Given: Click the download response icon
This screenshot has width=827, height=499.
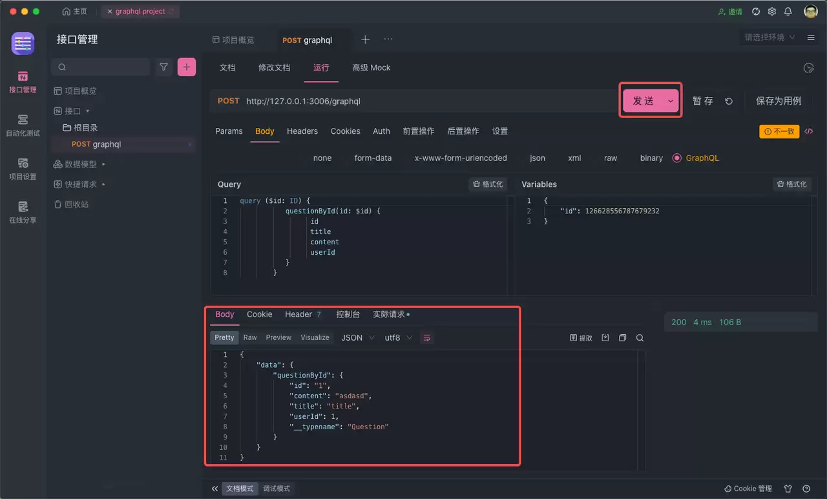Looking at the screenshot, I should coord(605,337).
